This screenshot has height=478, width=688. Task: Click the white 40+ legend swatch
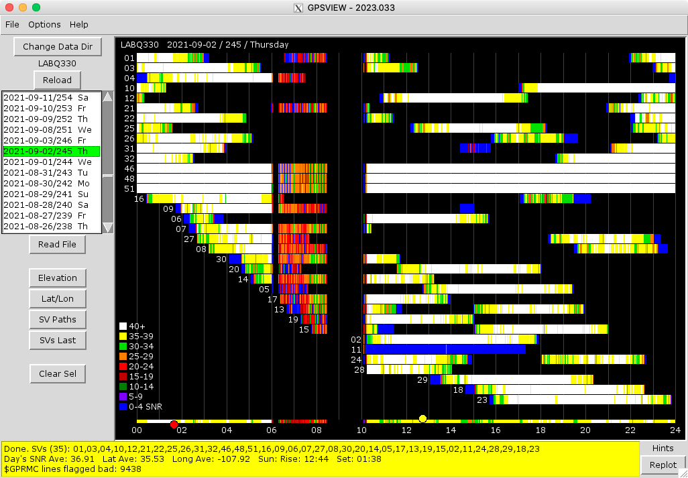coord(123,326)
